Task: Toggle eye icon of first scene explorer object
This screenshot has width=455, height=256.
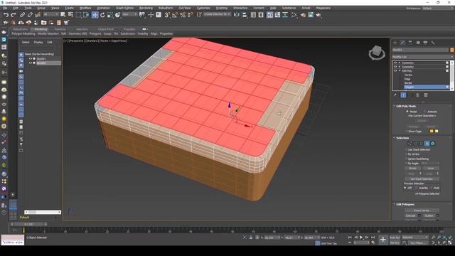Action: coord(30,58)
